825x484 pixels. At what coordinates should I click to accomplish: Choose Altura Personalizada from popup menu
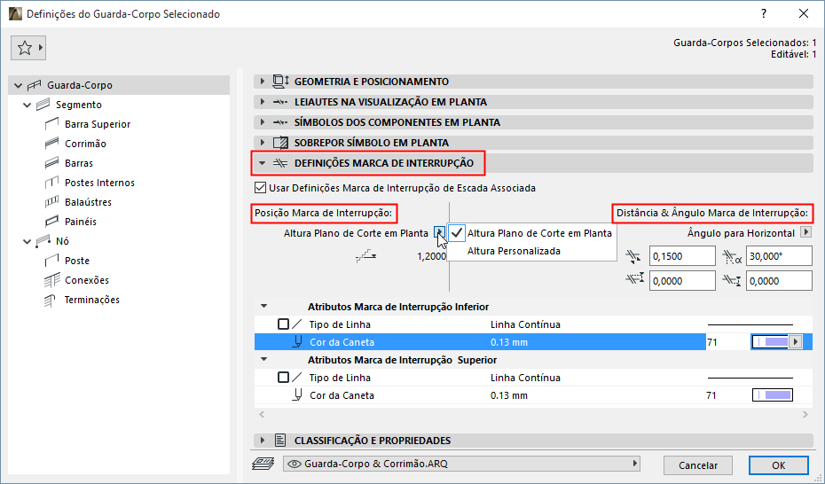pyautogui.click(x=514, y=251)
